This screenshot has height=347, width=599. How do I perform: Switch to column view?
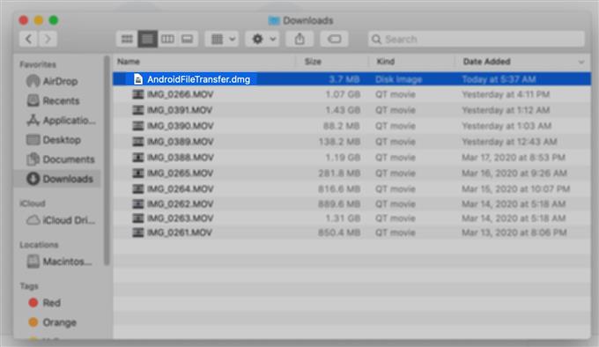click(167, 39)
